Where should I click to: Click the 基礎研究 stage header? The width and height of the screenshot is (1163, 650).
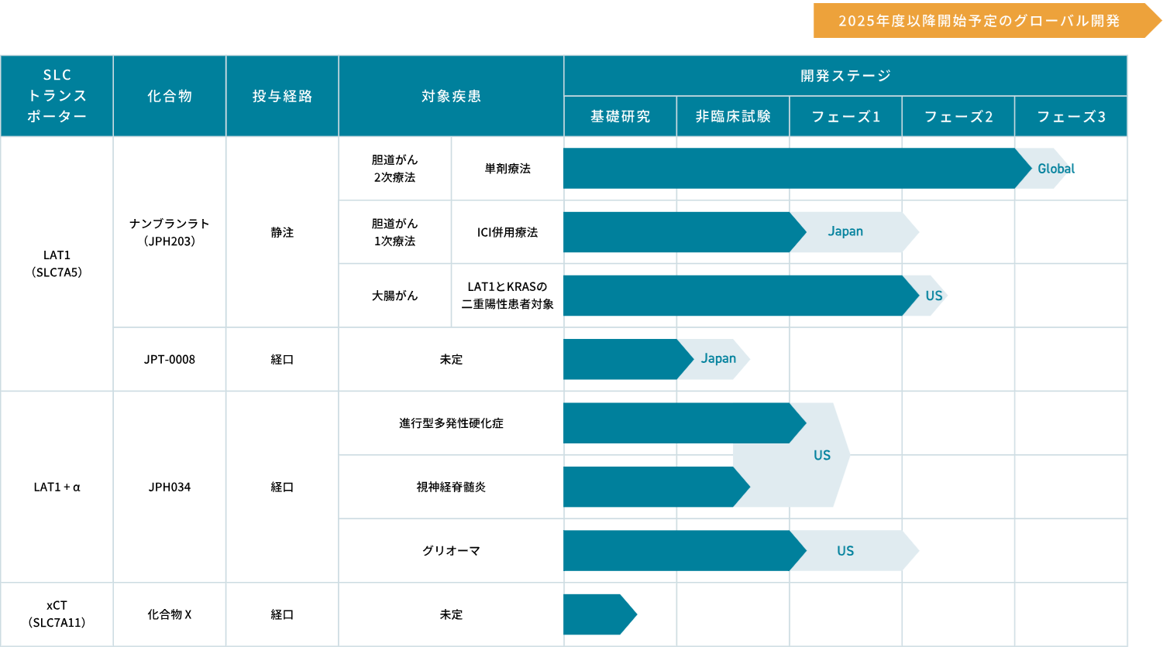[620, 117]
